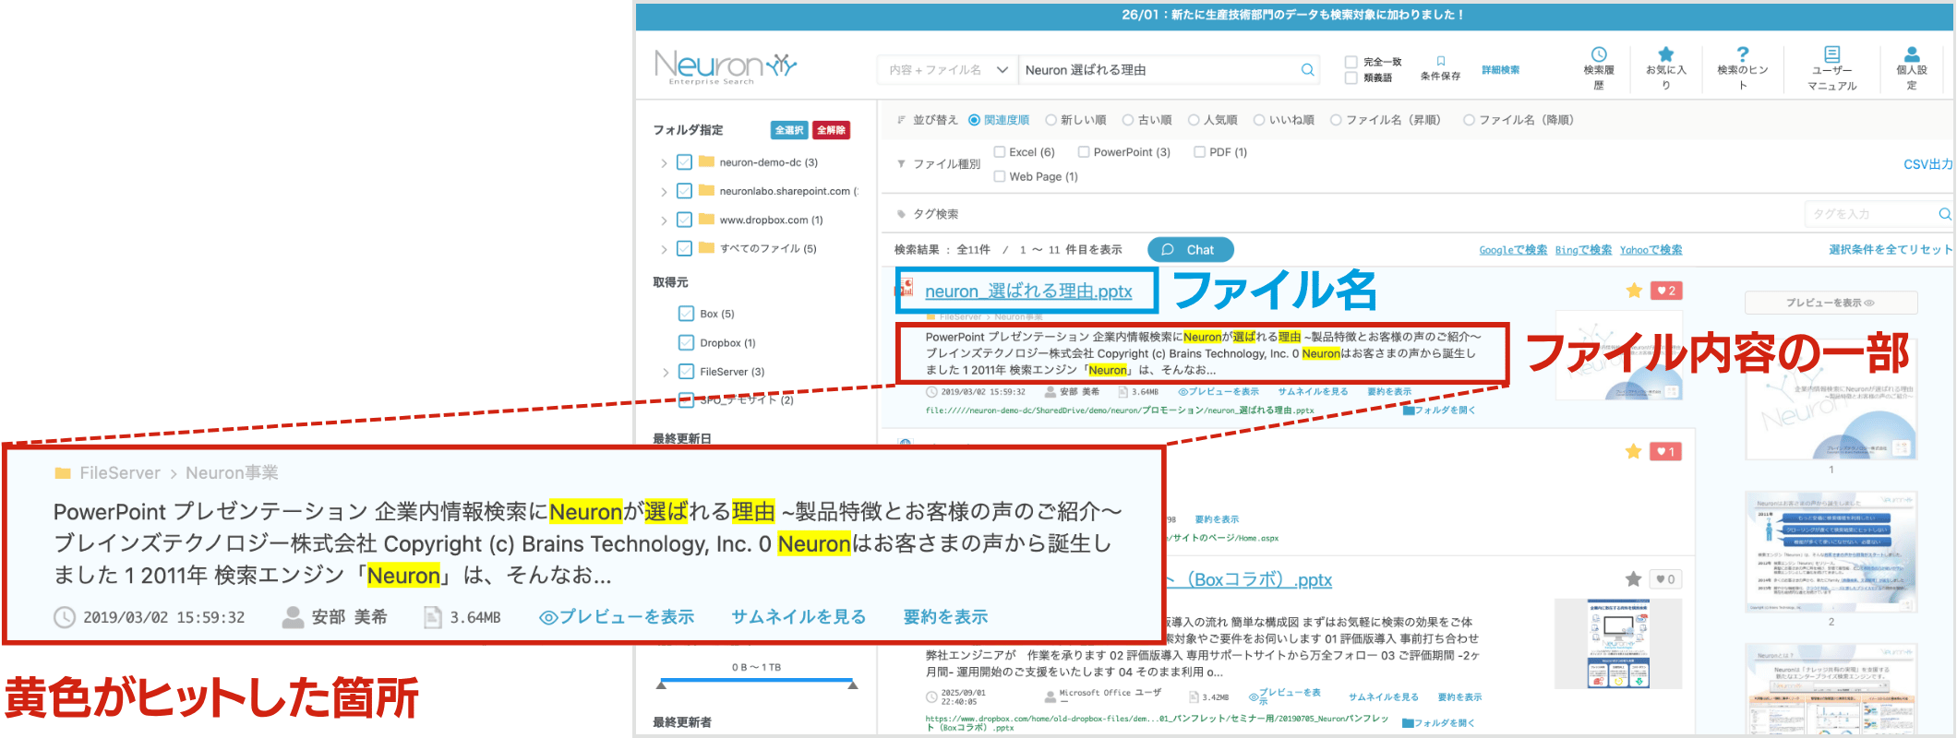Screen dimensions: 1957x738
Task: Click the search magnifier icon in search box
Action: coord(1307,70)
